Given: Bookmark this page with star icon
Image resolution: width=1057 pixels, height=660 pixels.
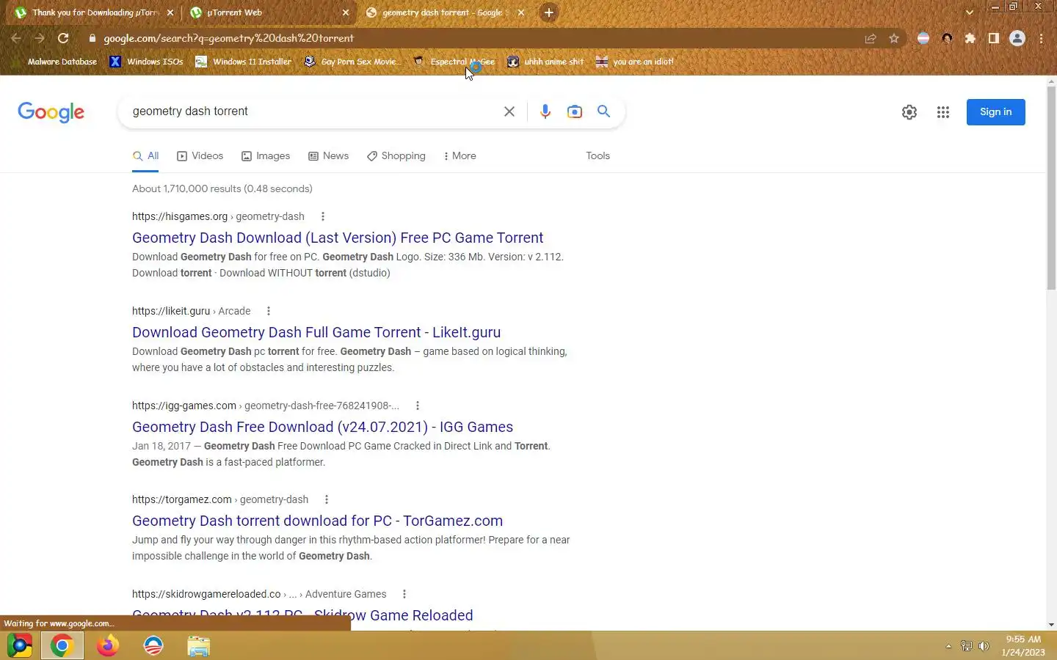Looking at the screenshot, I should point(893,38).
